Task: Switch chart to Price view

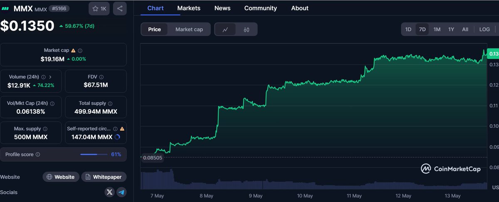Action: coord(154,29)
